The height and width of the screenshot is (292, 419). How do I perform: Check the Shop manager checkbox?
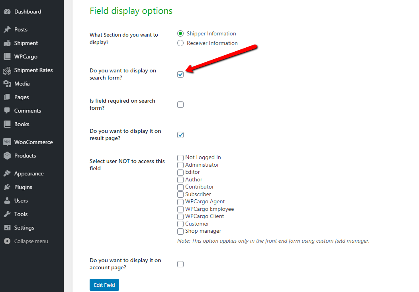(x=180, y=232)
